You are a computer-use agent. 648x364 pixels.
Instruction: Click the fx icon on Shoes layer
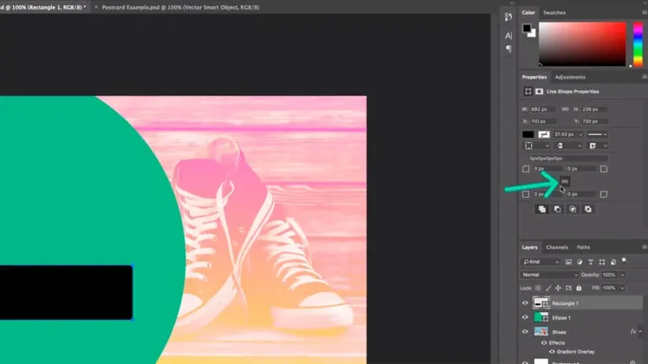633,332
